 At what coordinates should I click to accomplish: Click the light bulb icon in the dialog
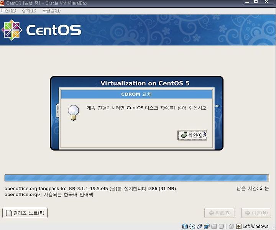(x=74, y=113)
